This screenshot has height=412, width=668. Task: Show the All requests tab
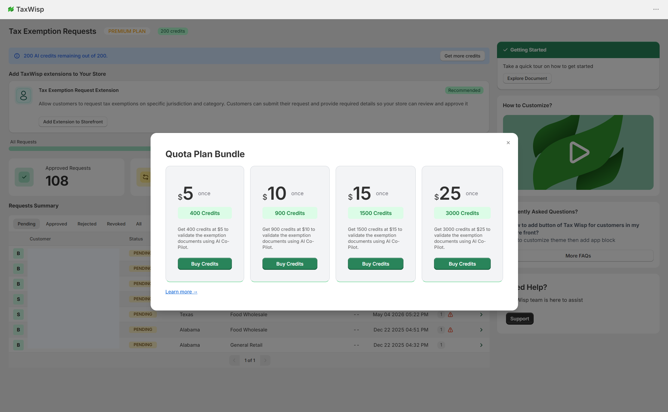tap(139, 224)
